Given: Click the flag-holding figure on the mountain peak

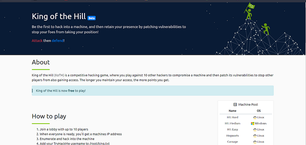Looking at the screenshot, I should [249, 11].
